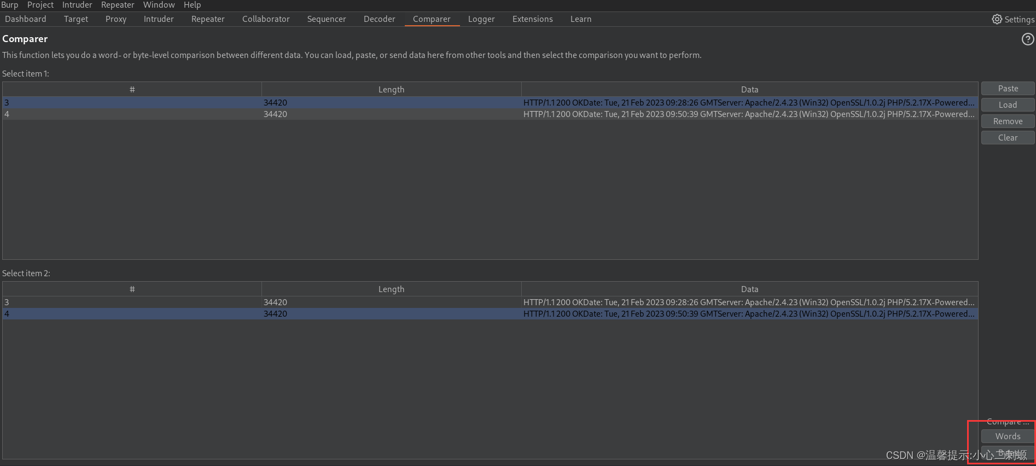The width and height of the screenshot is (1036, 466).
Task: Open the Repeater menu in menu bar
Action: point(118,5)
